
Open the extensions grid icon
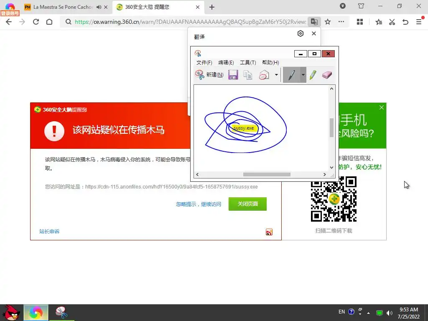[x=360, y=22]
